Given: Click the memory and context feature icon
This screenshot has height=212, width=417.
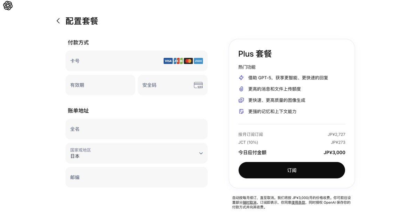Looking at the screenshot, I should [x=241, y=111].
